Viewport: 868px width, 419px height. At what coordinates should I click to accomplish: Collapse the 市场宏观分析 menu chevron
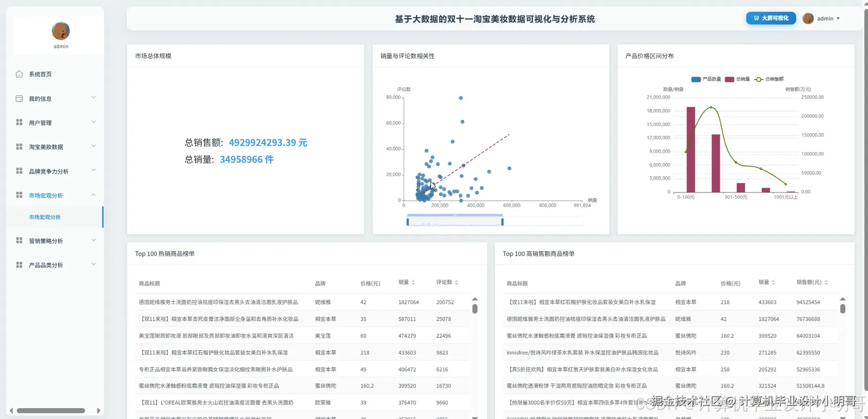point(93,194)
